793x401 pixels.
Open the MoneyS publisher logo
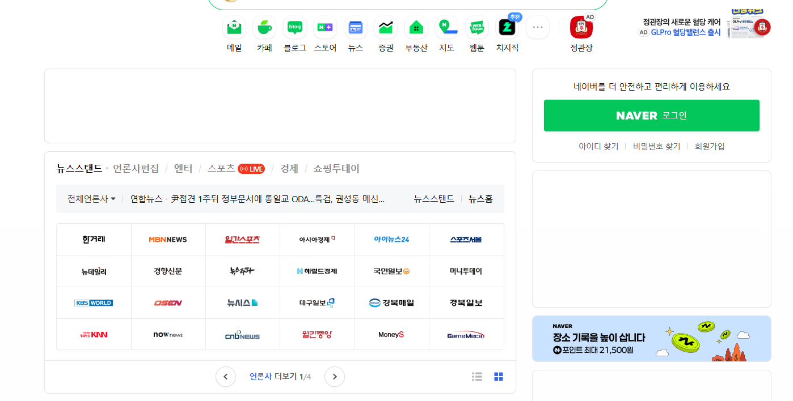point(391,335)
